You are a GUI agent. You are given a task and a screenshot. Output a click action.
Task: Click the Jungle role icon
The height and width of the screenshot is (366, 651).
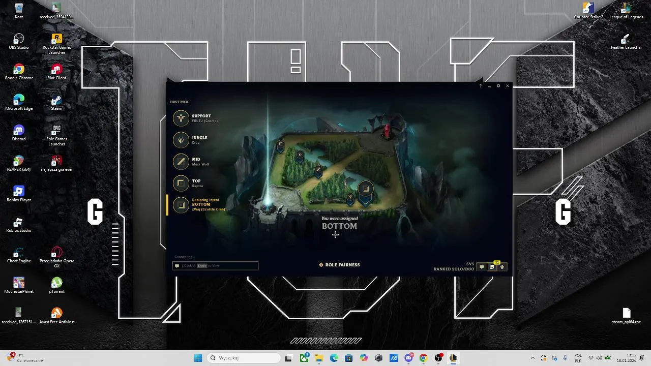tap(181, 140)
